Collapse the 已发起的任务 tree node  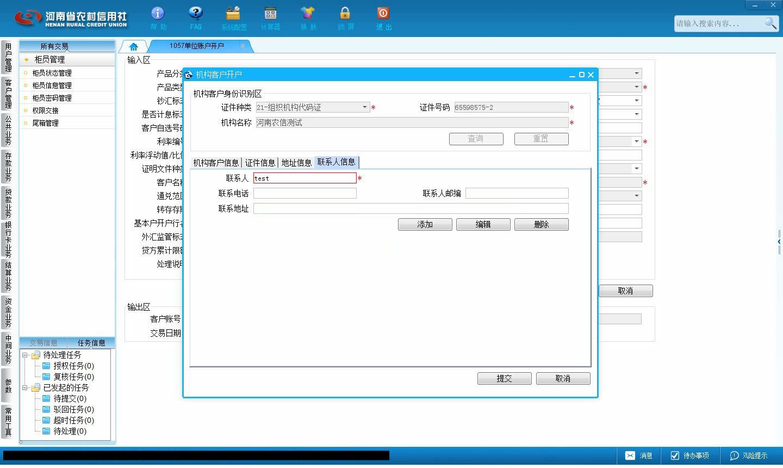pos(25,387)
